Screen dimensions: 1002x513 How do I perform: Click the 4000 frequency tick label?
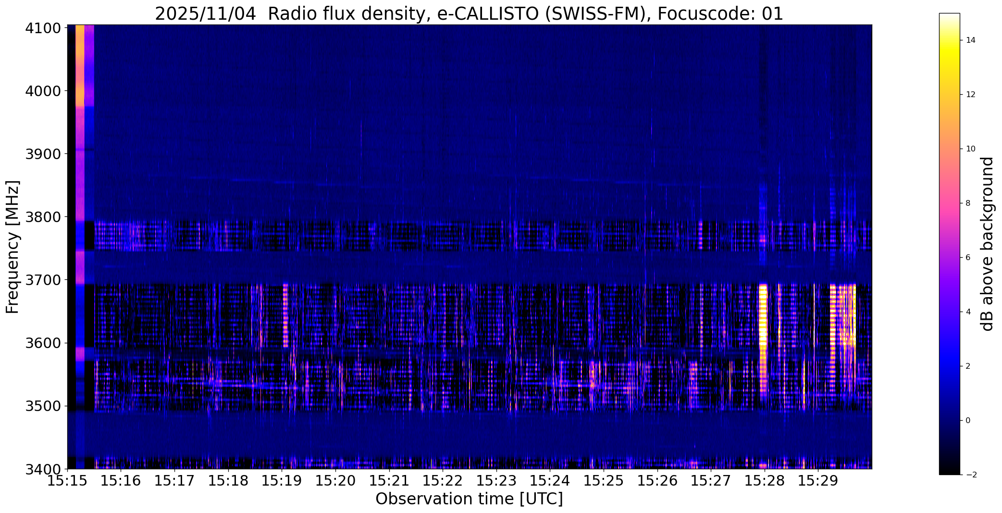tap(43, 91)
